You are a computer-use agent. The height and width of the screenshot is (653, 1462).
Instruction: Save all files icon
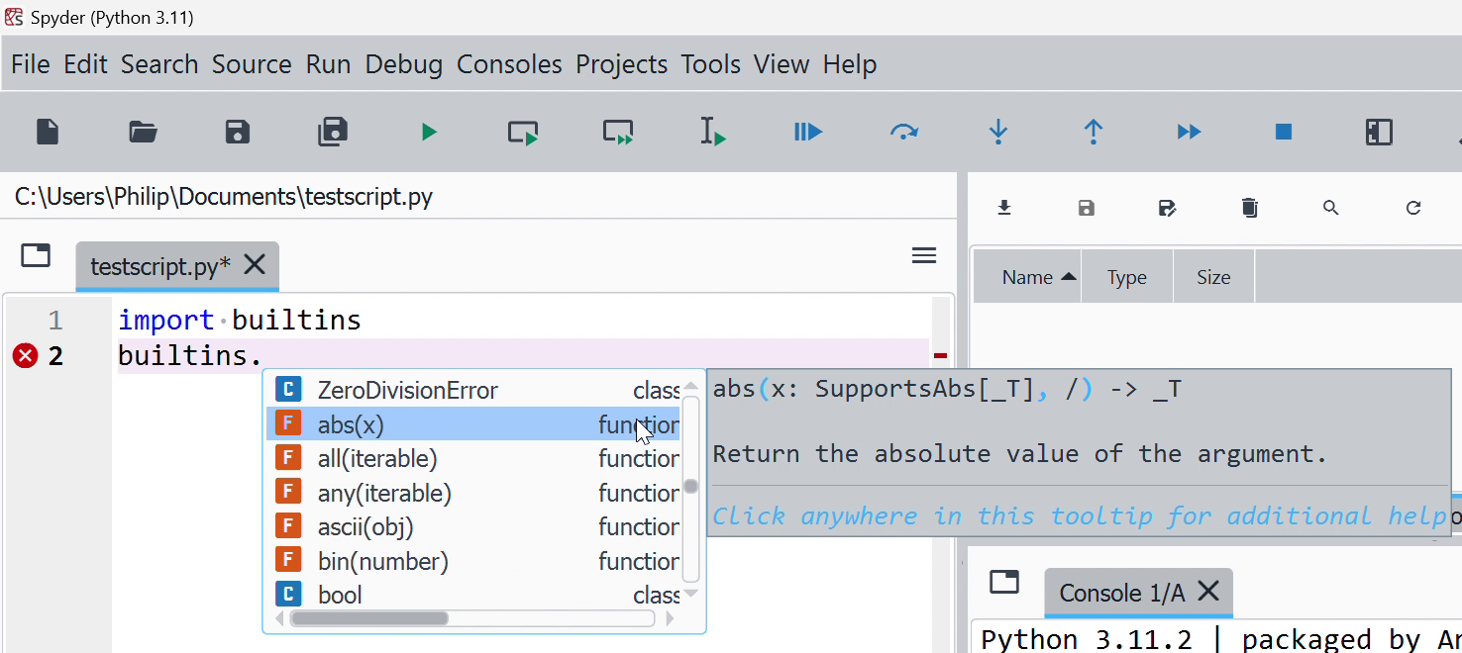pyautogui.click(x=333, y=132)
